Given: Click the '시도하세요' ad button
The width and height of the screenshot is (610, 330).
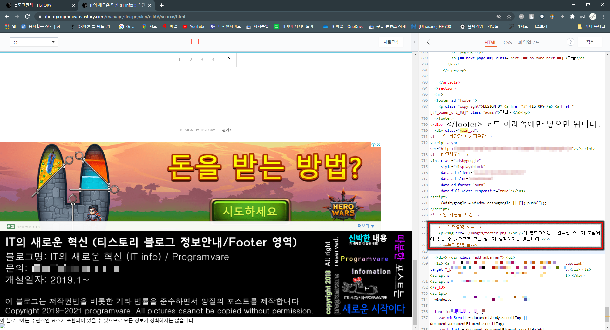Looking at the screenshot, I should click(x=250, y=211).
